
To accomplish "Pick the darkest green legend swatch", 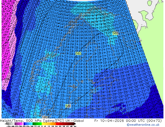I will (33, 124).
